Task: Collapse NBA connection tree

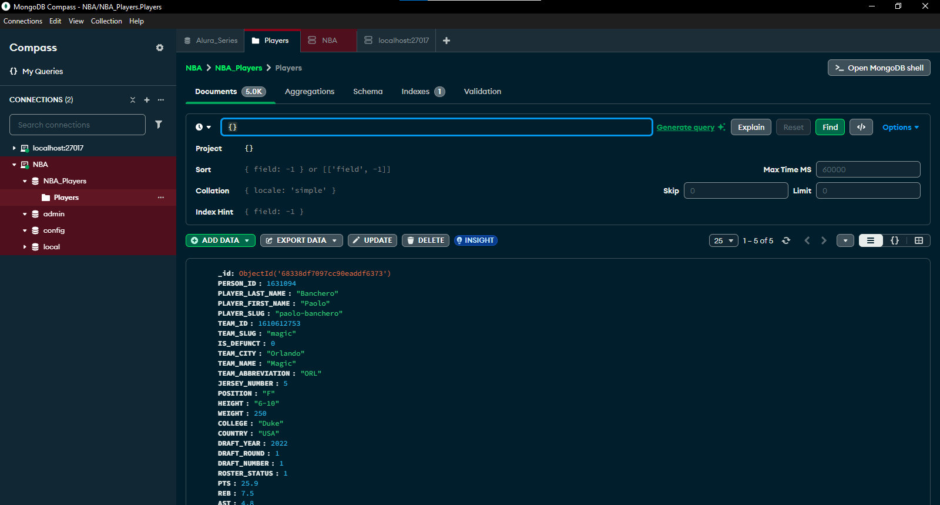Action: click(14, 165)
